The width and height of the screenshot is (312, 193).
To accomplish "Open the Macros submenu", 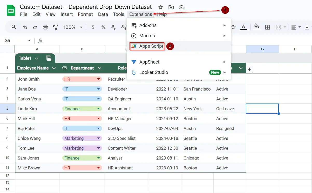I will pos(179,36).
